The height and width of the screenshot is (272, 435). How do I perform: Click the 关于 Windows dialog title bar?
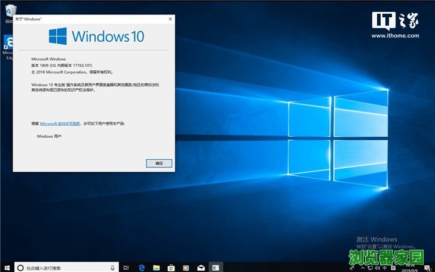pos(90,19)
